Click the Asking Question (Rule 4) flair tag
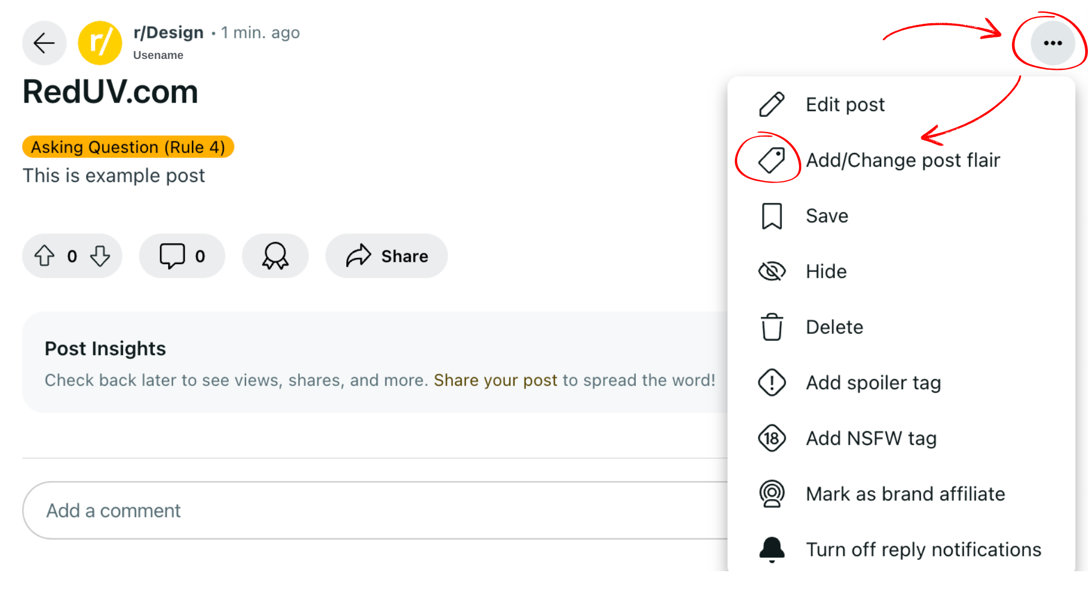This screenshot has height=612, width=1088. 127,147
